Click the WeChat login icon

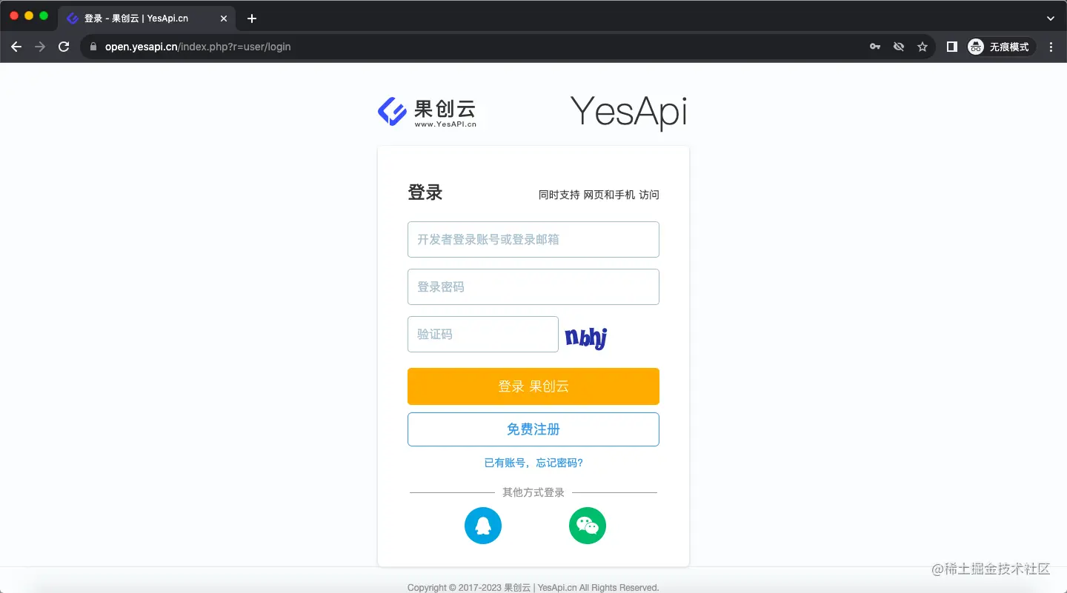[588, 526]
